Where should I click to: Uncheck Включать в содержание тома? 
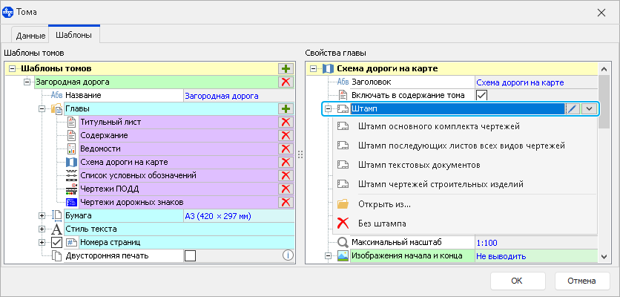[481, 95]
